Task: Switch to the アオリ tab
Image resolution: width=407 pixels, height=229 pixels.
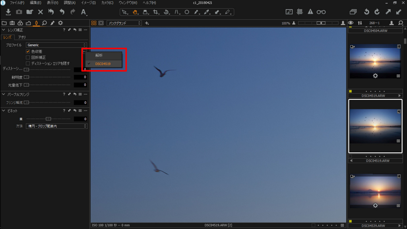Action: pyautogui.click(x=22, y=37)
